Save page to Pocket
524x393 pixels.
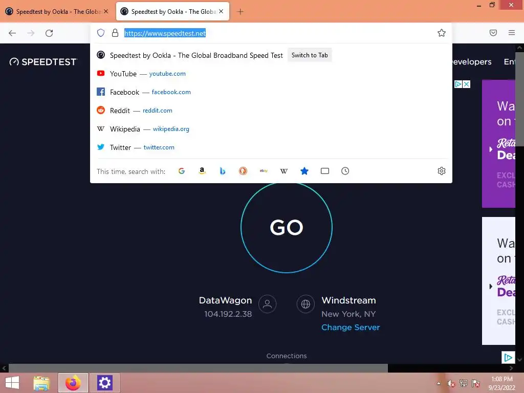[493, 33]
